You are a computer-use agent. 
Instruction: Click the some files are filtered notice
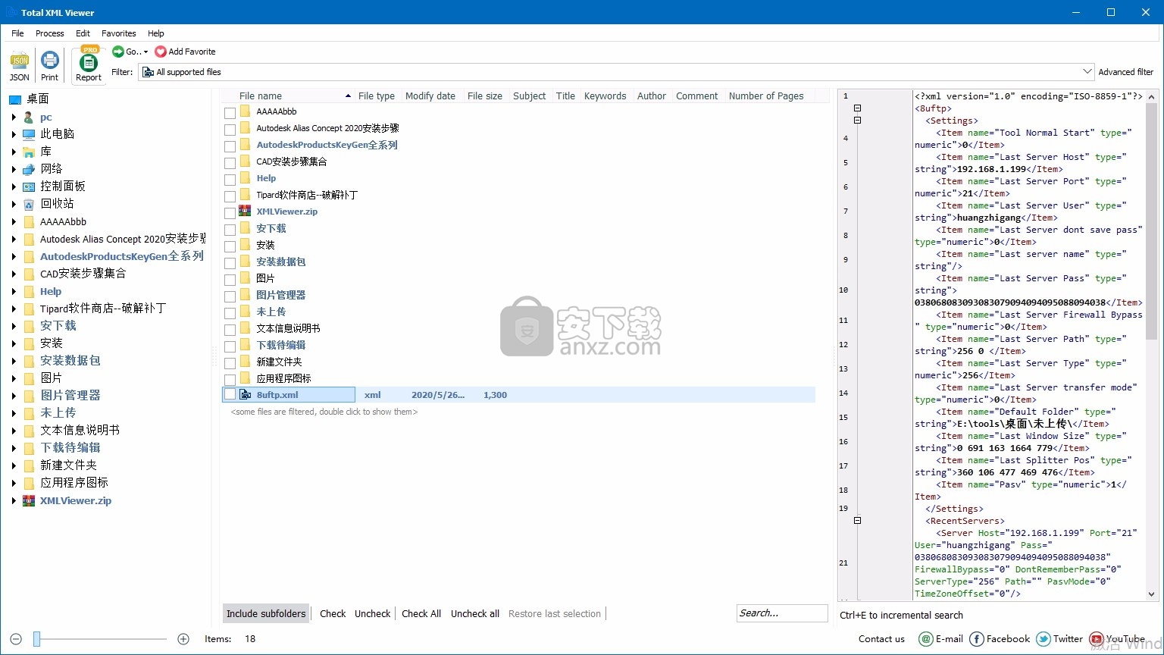[324, 412]
